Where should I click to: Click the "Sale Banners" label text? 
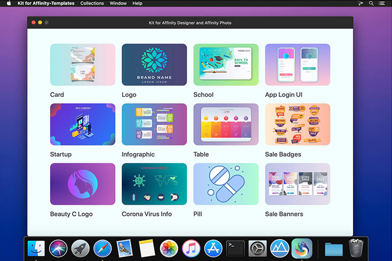[x=284, y=214]
